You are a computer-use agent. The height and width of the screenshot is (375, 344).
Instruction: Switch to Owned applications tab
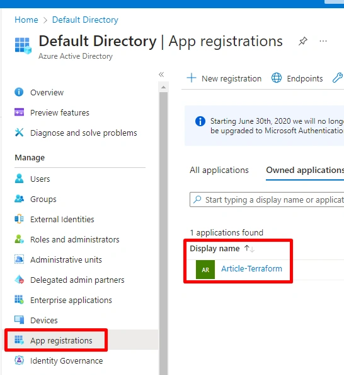coord(305,170)
